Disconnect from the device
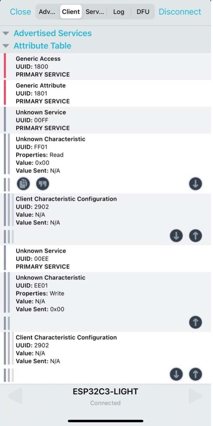 [180, 12]
